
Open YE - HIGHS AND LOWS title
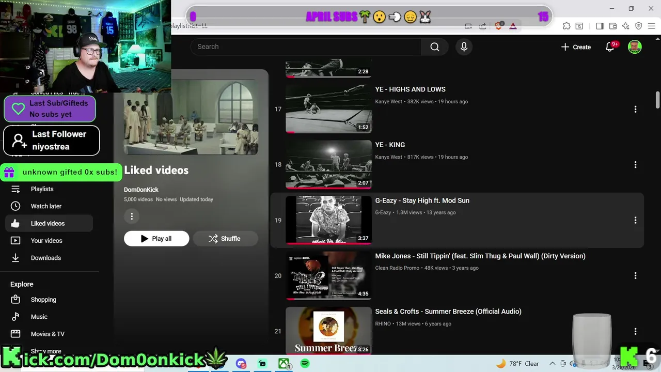pyautogui.click(x=410, y=89)
